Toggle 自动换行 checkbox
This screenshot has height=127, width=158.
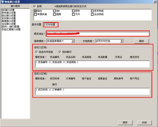pos(60,52)
